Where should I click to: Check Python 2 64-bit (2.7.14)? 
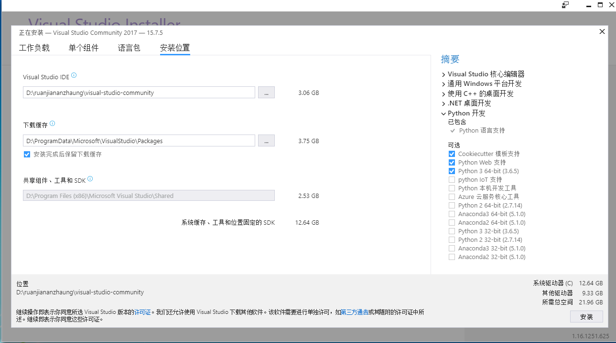452,205
